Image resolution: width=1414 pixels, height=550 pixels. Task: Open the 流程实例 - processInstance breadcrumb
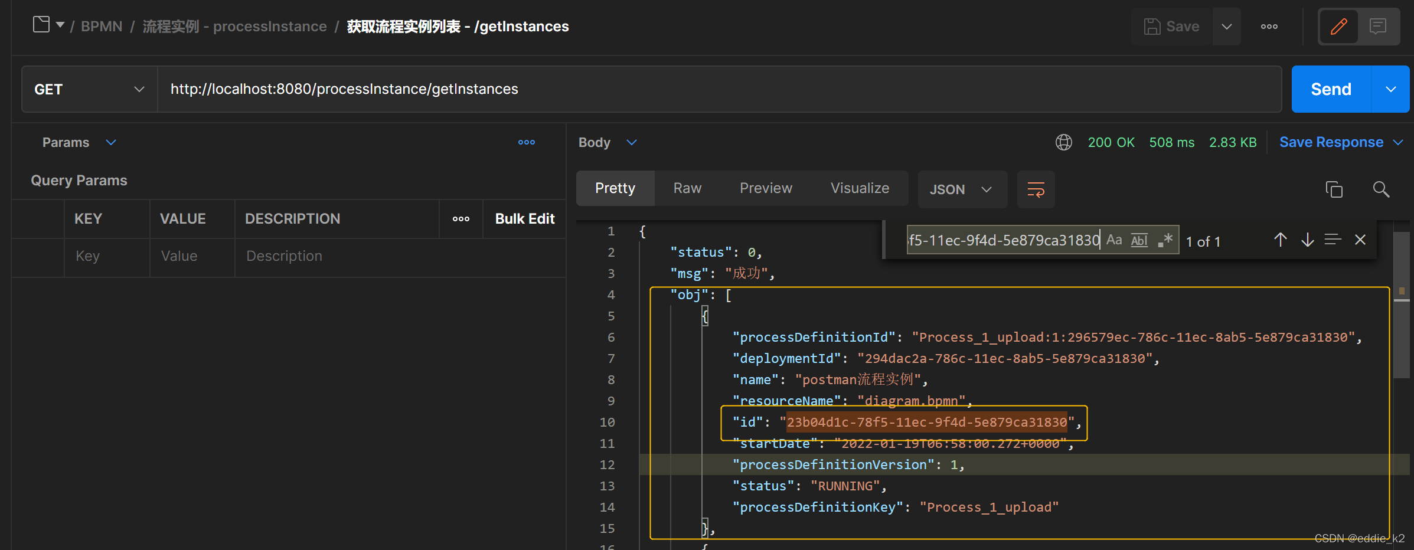point(234,26)
